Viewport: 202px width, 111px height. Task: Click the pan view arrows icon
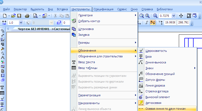[181, 16]
